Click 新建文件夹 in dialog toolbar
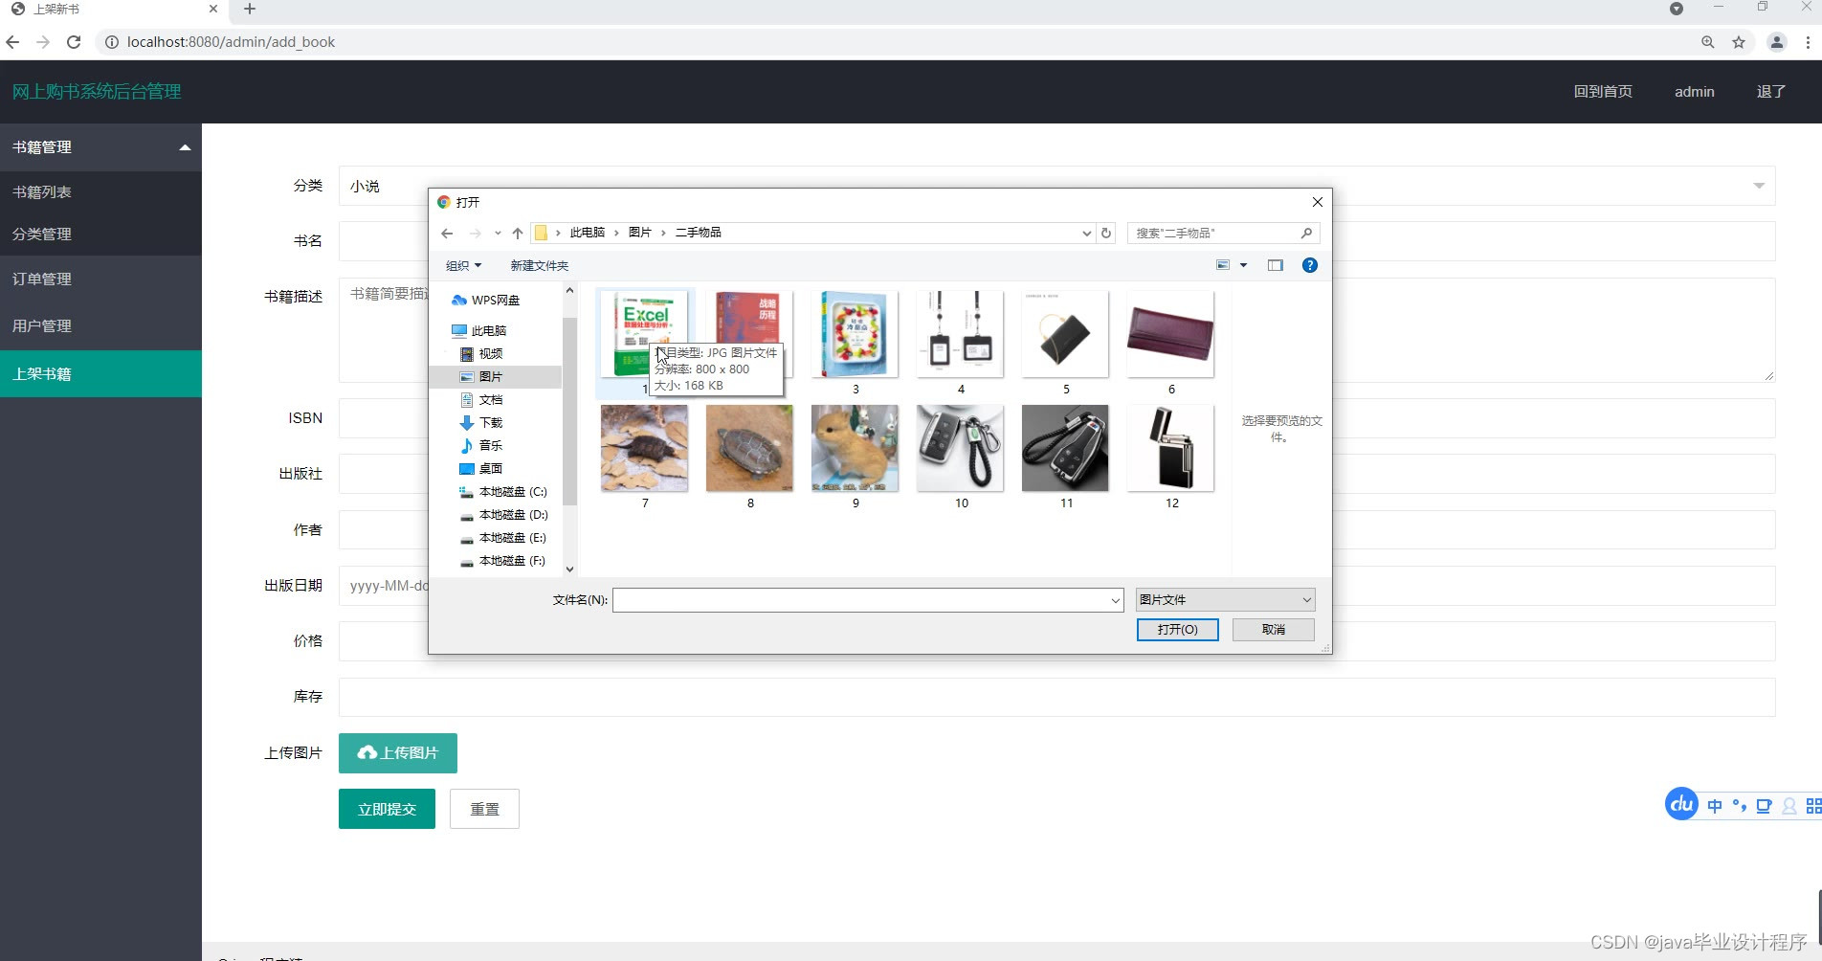Screen dimensions: 1822x961 [x=540, y=265]
